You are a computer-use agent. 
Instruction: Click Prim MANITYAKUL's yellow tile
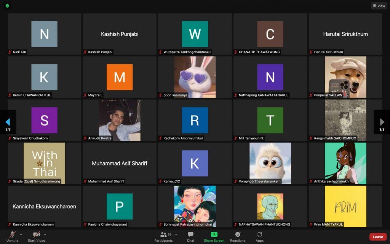(345, 206)
